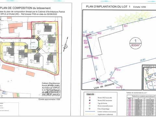Click point label '510'
The height and width of the screenshot is (117, 156).
pyautogui.click(x=101, y=84)
